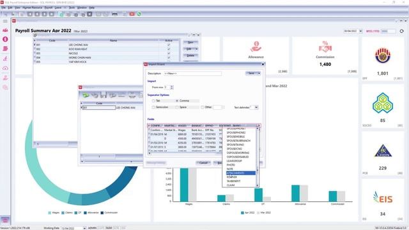Select SPOUSEMOBILE in the field dropdown list
The height and width of the screenshot is (230, 409).
(x=241, y=137)
